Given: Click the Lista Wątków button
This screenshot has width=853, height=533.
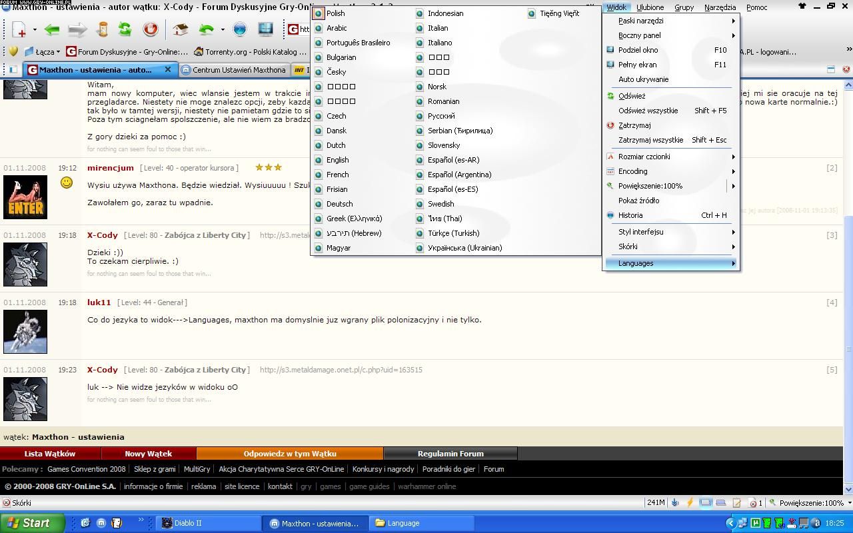Looking at the screenshot, I should (50, 454).
